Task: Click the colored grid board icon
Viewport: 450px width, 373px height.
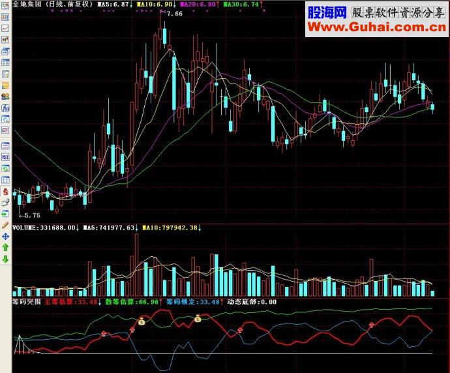Action: (x=5, y=17)
